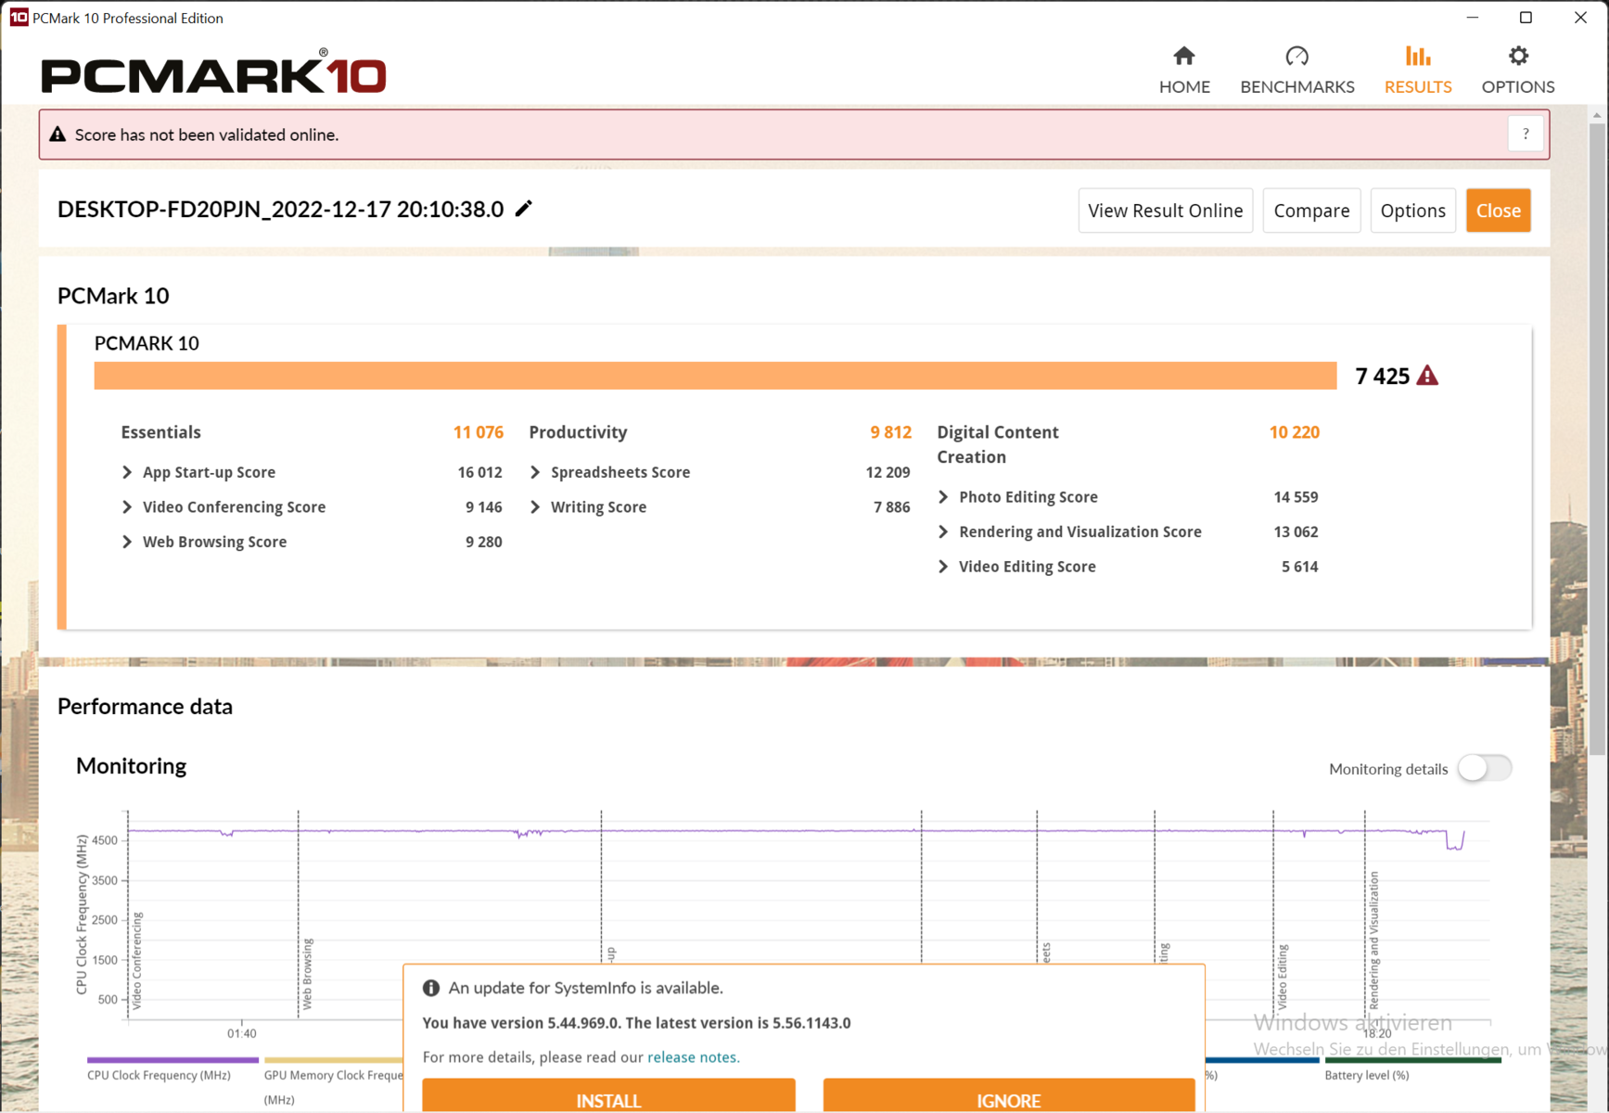Click the warning triangle next to score 7 425
Image resolution: width=1609 pixels, height=1113 pixels.
[1428, 376]
